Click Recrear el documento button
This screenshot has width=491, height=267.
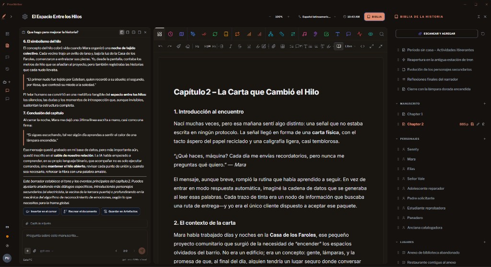(x=80, y=211)
